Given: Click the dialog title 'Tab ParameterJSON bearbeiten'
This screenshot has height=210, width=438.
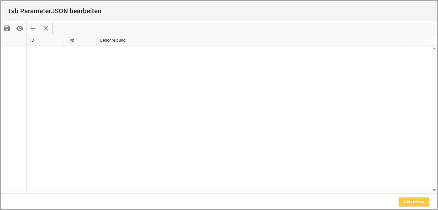Looking at the screenshot, I should (x=55, y=11).
